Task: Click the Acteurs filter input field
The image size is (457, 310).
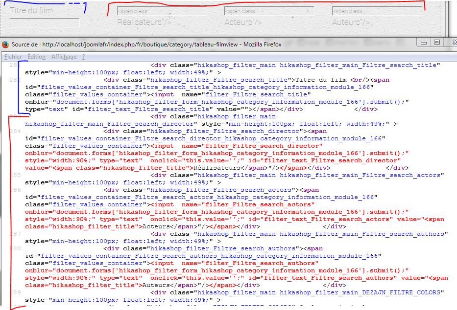Action: (x=269, y=11)
